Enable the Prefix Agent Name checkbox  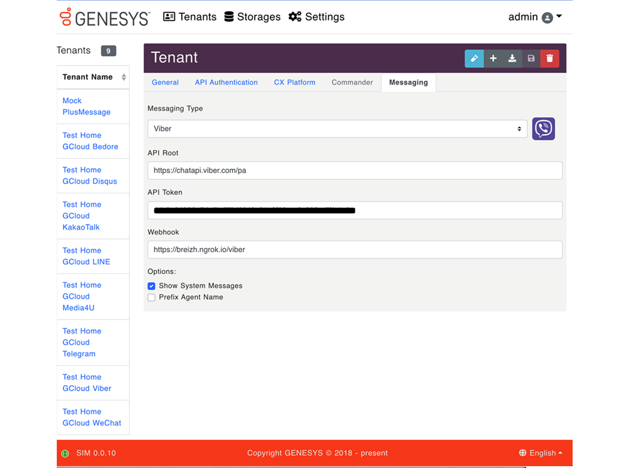(x=151, y=297)
